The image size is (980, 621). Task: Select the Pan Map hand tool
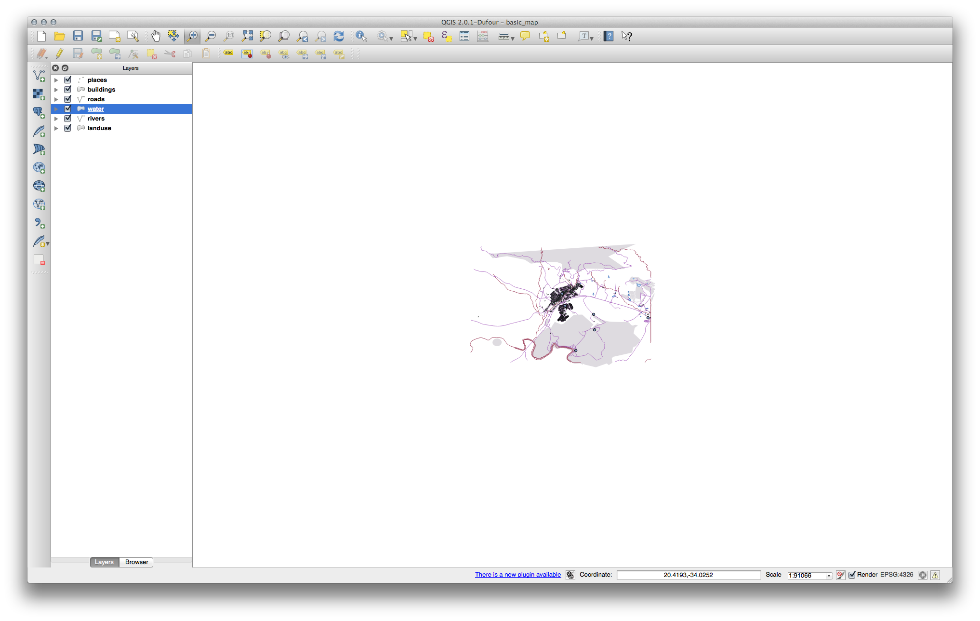click(156, 36)
